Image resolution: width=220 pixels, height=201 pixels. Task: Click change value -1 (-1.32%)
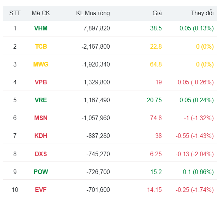[x=199, y=118]
